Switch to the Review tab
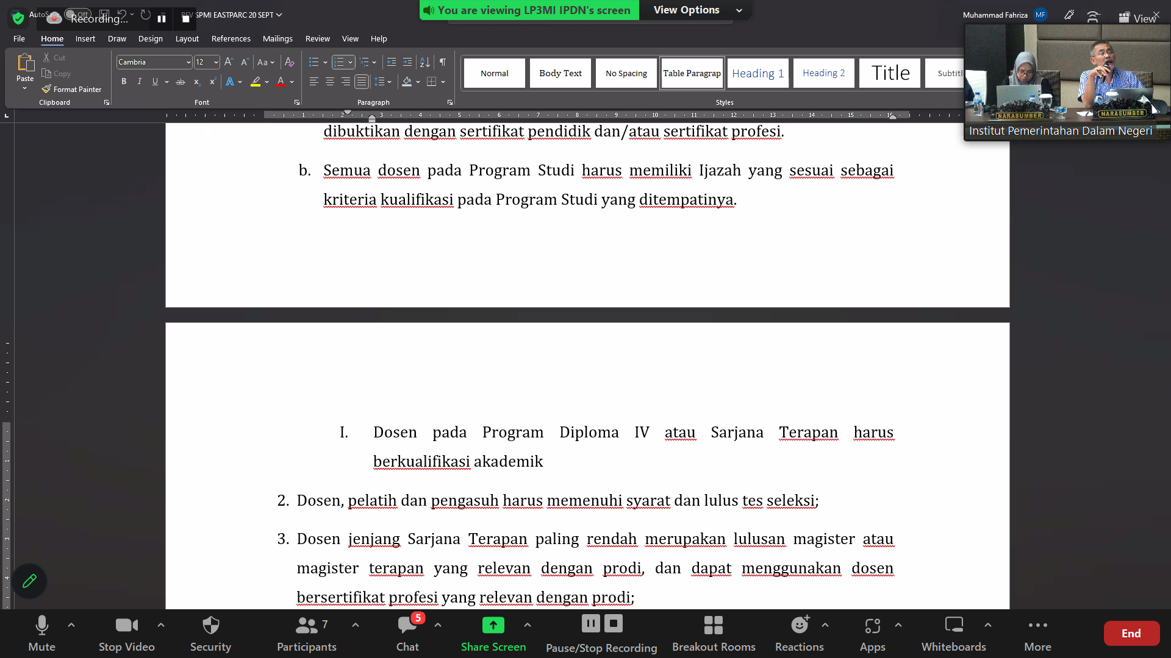This screenshot has height=658, width=1171. pos(318,38)
